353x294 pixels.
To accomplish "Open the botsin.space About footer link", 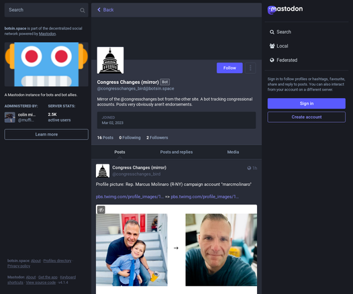I will (x=36, y=260).
